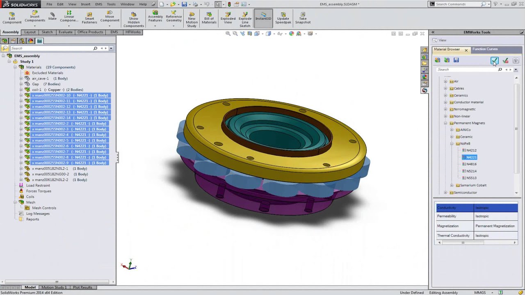Switch to the Evaluate tab

65,32
